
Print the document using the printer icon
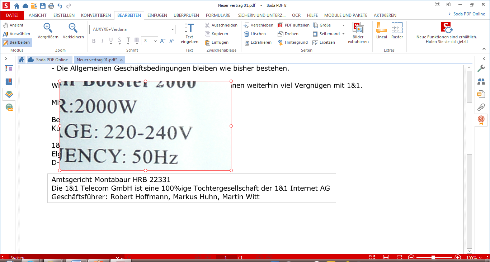pyautogui.click(x=51, y=6)
